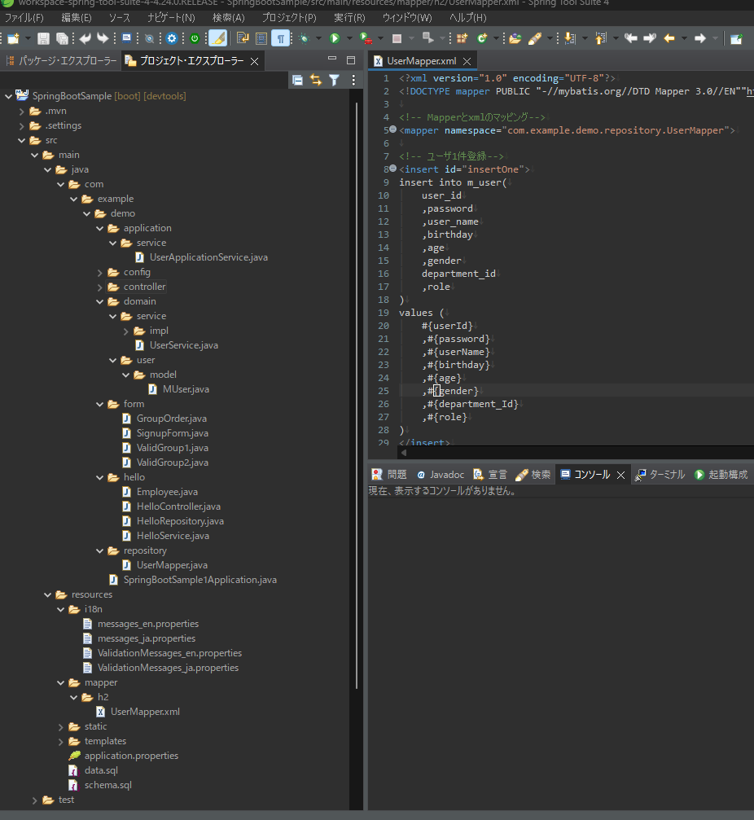
Task: Click the filter funnel icon in Project Explorer
Action: tap(334, 80)
